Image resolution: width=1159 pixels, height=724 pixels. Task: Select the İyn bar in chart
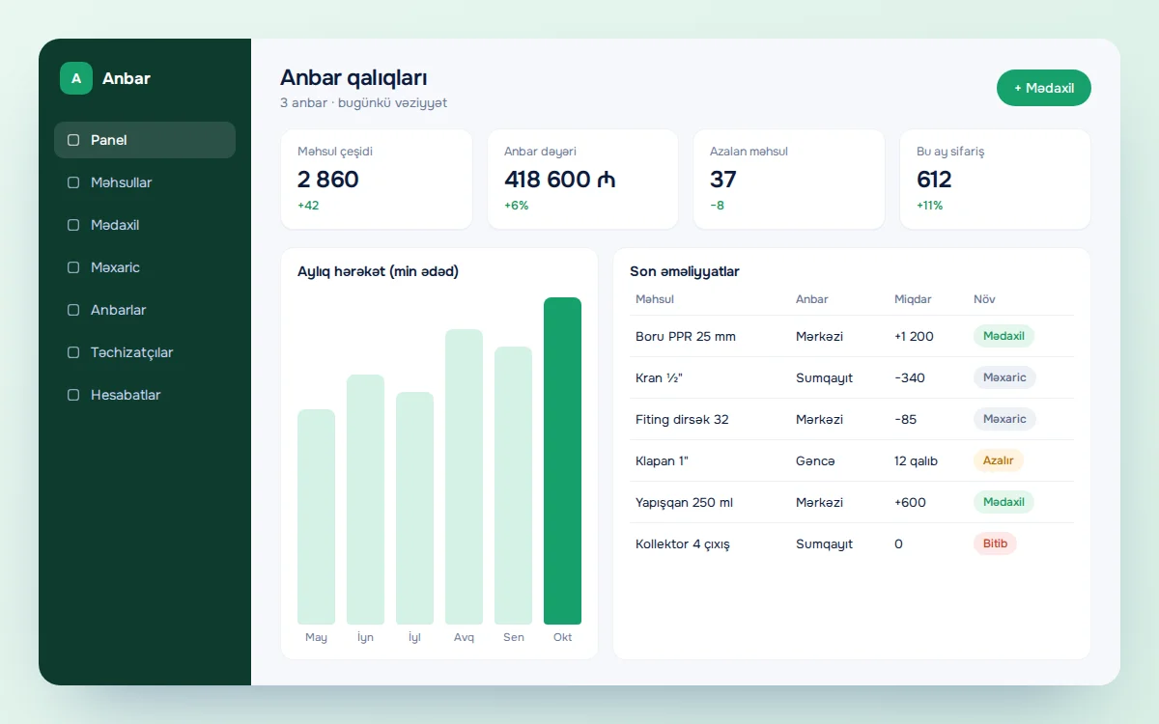coord(365,499)
